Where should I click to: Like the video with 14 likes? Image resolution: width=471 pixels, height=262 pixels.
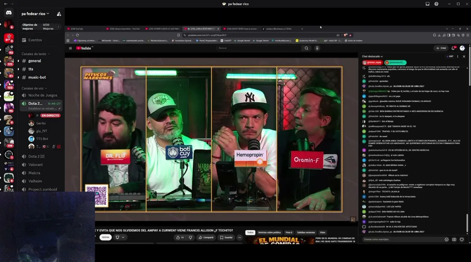click(180, 238)
